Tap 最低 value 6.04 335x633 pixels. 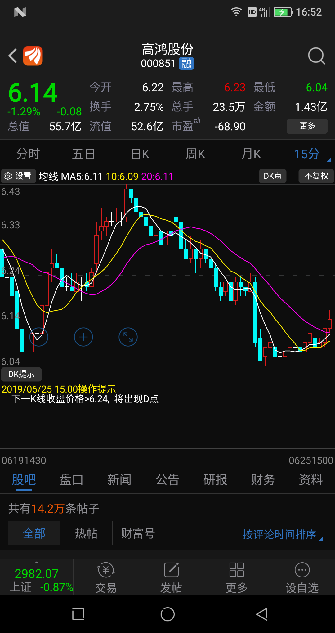tap(317, 88)
